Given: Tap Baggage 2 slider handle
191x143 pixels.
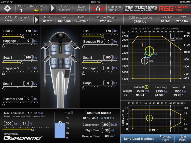Looking at the screenshot, I should click(x=3, y=46).
